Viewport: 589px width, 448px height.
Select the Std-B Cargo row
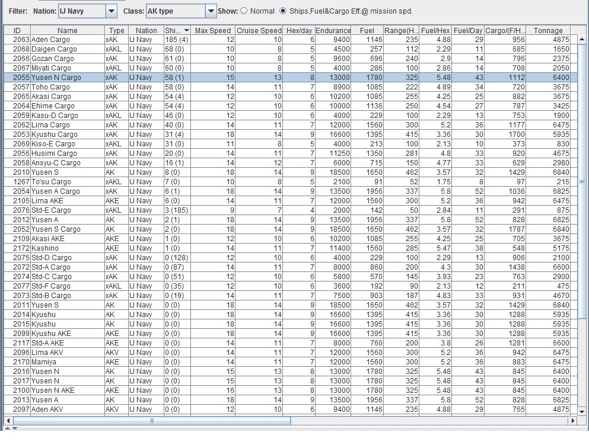pos(291,295)
